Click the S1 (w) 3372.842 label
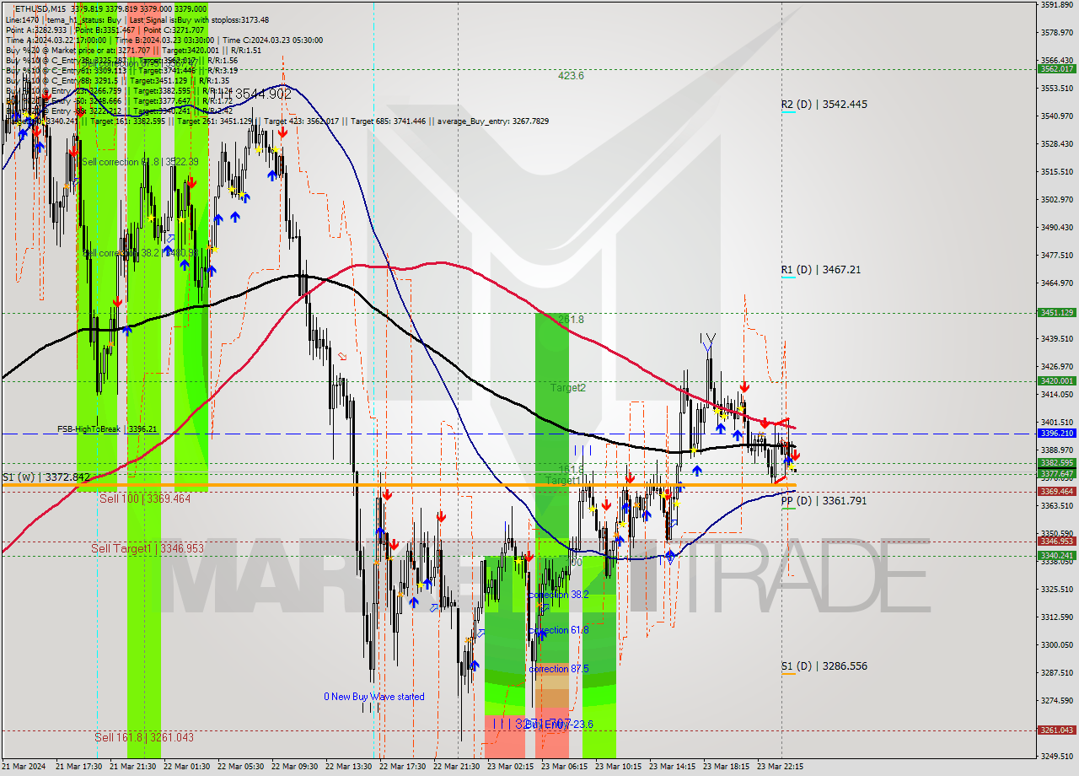 [46, 477]
